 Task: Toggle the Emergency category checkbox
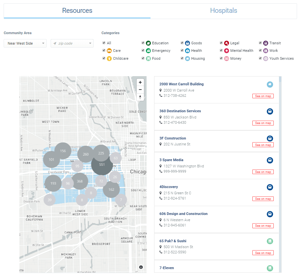coord(143,51)
